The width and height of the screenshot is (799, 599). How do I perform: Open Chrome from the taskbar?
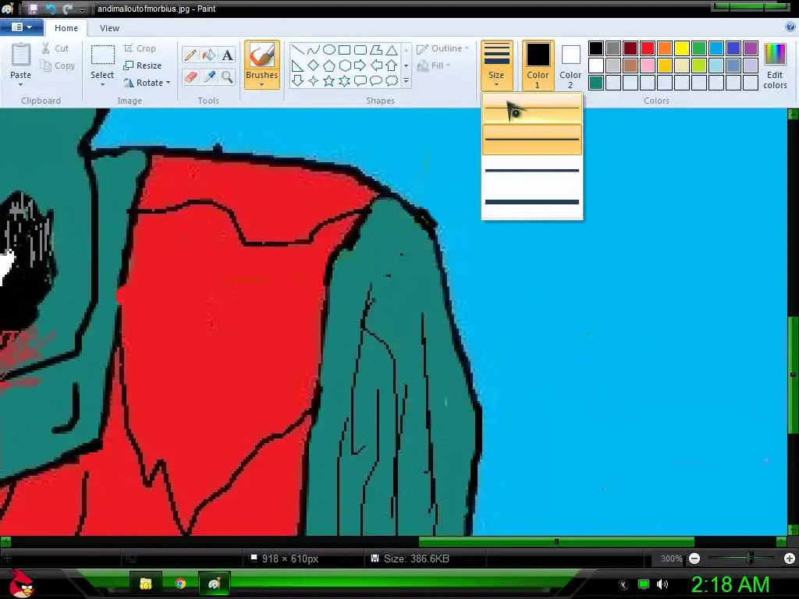coord(180,583)
